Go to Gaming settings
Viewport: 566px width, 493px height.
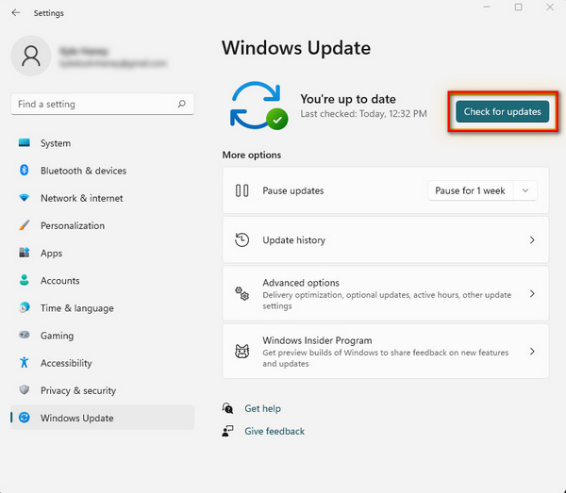[103, 336]
